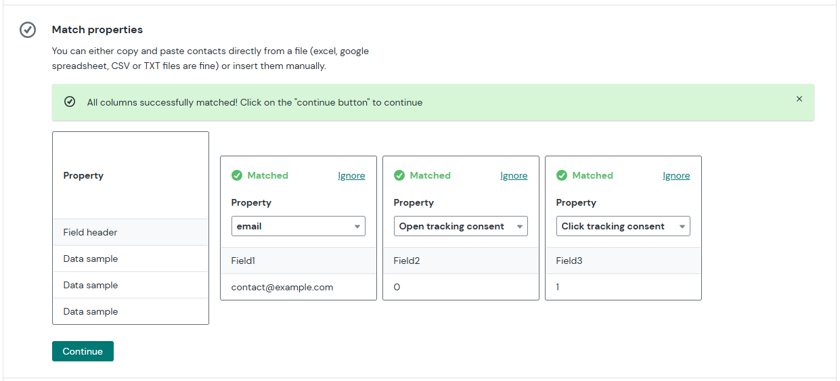Open the email property dropdown

tap(299, 226)
